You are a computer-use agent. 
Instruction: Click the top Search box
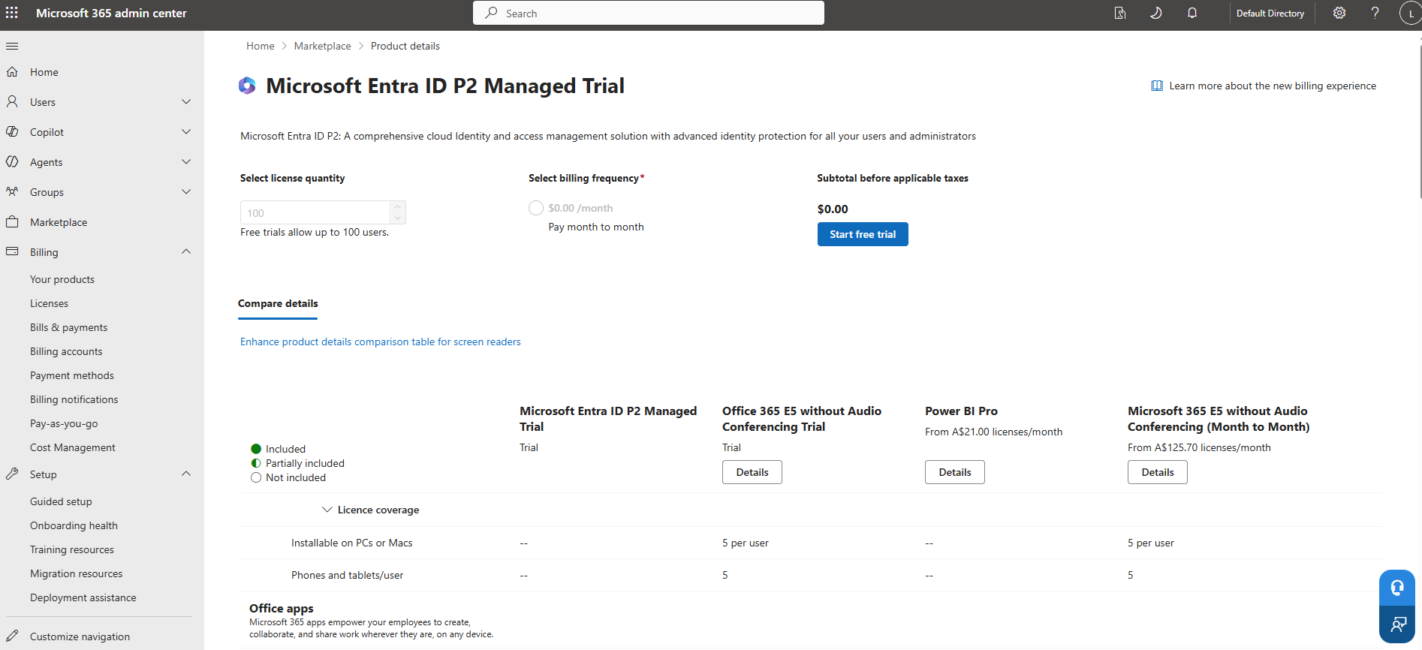(649, 13)
